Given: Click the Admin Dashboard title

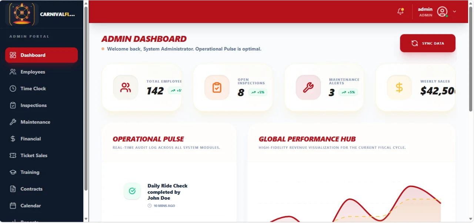Looking at the screenshot, I should [144, 39].
